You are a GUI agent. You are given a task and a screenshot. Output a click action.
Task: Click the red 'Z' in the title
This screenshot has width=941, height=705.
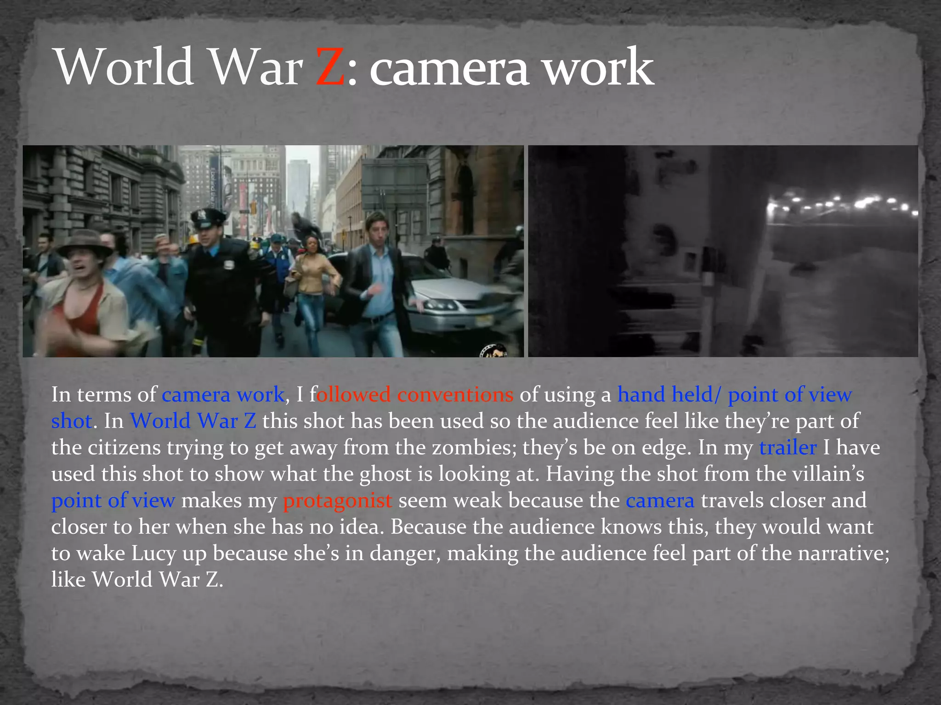pyautogui.click(x=330, y=68)
